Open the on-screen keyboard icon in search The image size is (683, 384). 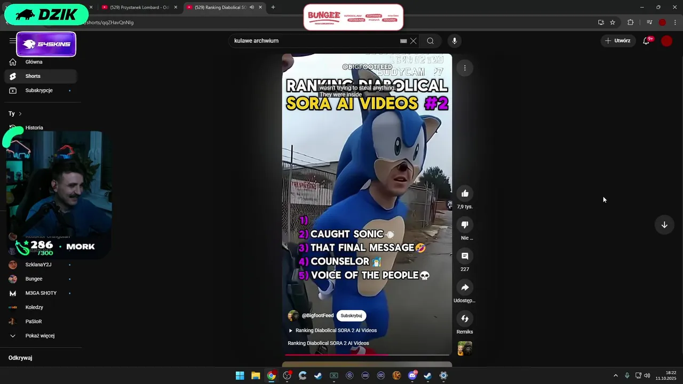[403, 41]
